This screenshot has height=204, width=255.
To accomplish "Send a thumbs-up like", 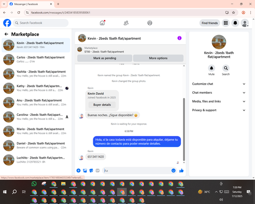I will click(x=182, y=170).
